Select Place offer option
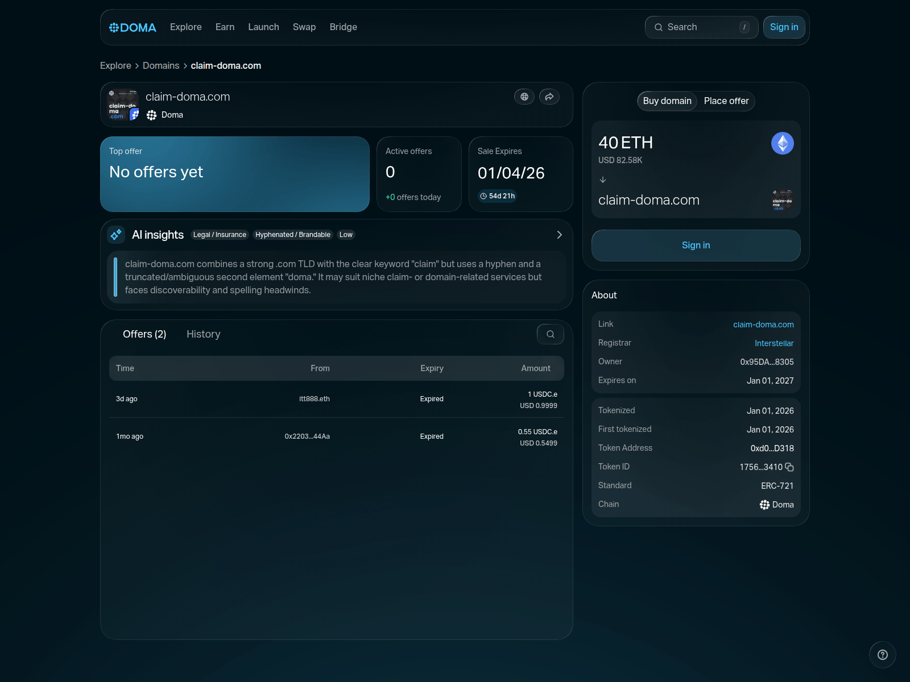This screenshot has width=910, height=682. click(x=726, y=101)
